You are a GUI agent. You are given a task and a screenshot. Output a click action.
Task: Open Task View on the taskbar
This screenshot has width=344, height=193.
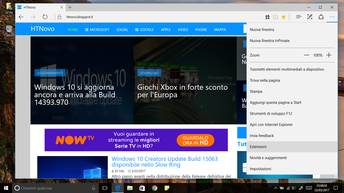105,188
